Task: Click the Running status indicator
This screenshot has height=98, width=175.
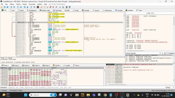Action: tap(4, 90)
